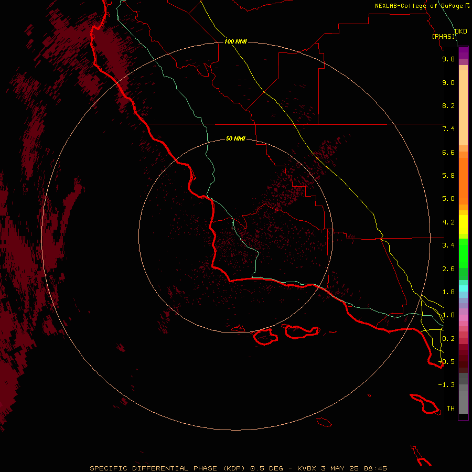Click the 1.0 value on the color scale
Image resolution: width=472 pixels, height=472 pixels.
pos(448,315)
